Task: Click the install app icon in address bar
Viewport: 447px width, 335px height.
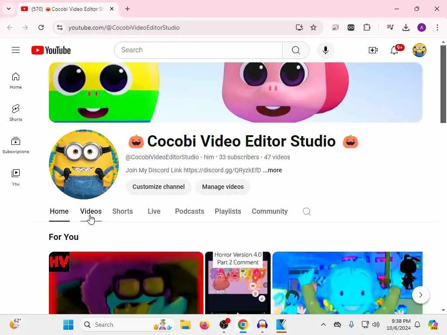Action: coord(299,27)
